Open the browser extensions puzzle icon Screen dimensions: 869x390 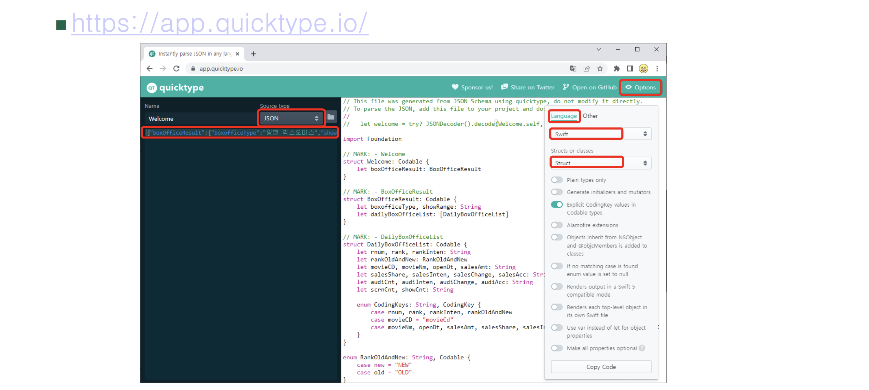[616, 69]
